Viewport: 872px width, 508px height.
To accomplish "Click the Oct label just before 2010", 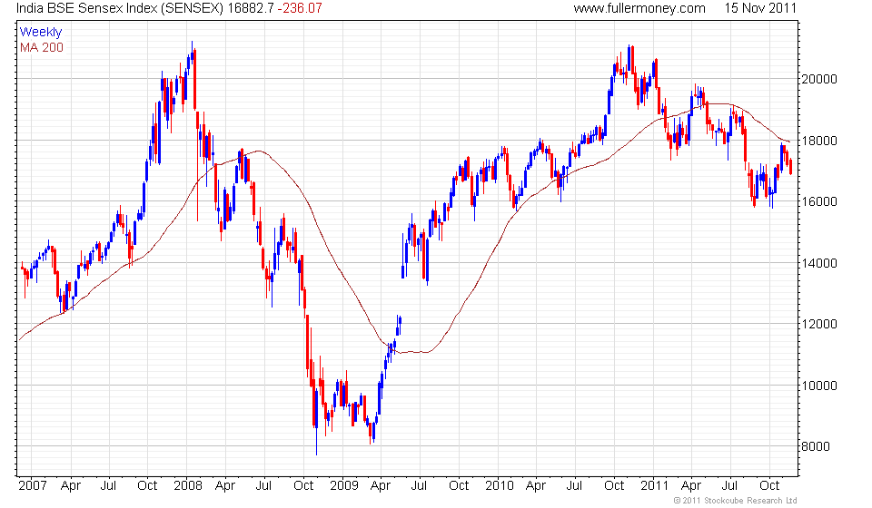I will (x=459, y=486).
